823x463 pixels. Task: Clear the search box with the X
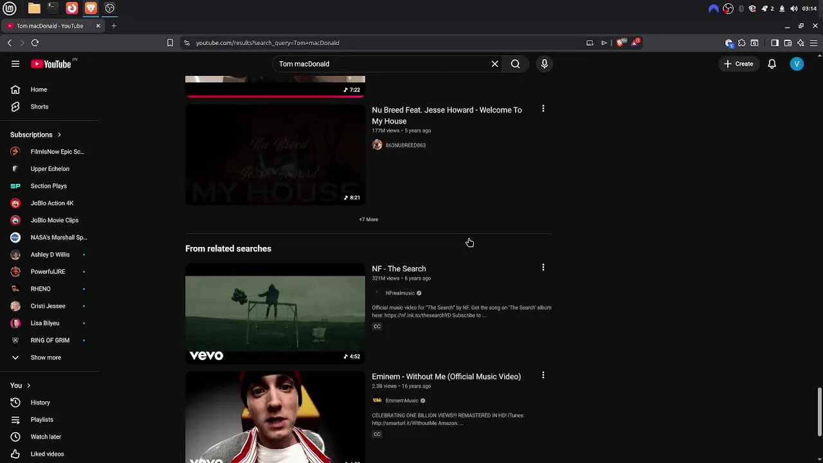point(494,64)
